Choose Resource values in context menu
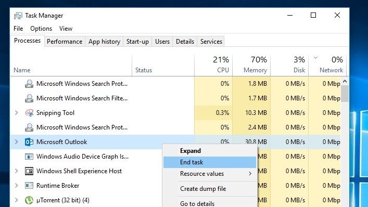368x207 pixels. pos(210,174)
